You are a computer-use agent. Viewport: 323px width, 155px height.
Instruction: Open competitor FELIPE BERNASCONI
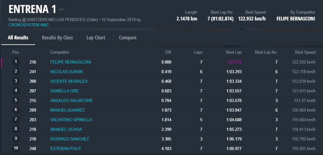coord(71,62)
